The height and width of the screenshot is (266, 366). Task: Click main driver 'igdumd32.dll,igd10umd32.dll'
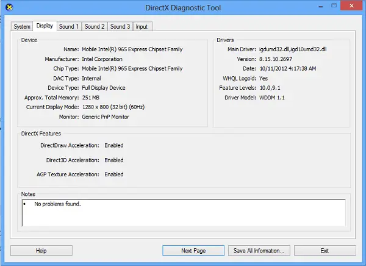[x=293, y=49]
